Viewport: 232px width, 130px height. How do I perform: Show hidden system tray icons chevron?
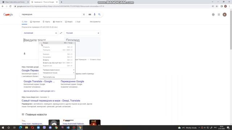(199, 127)
